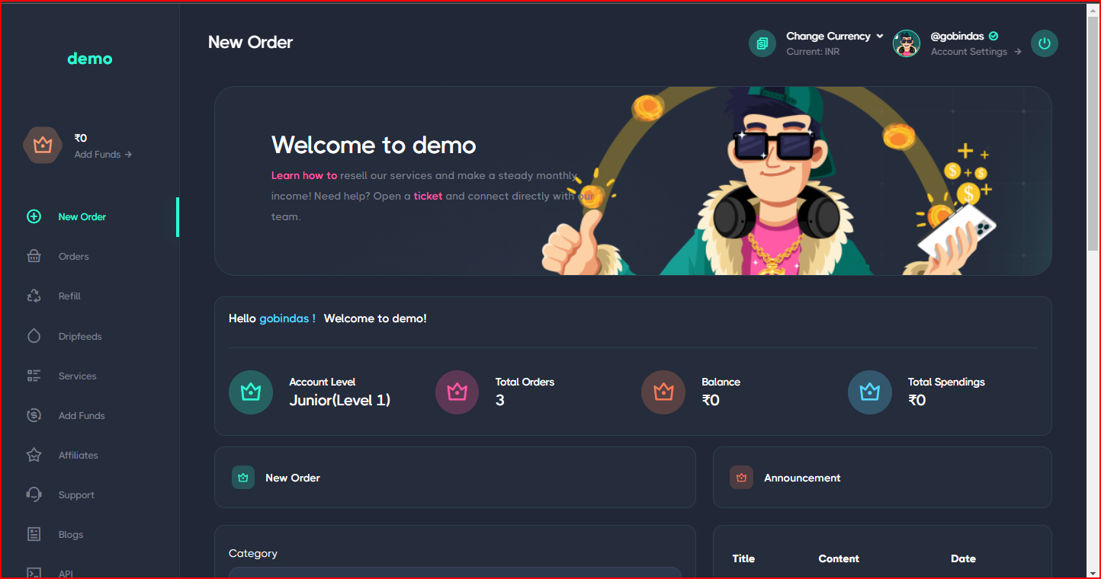Open the pink "ticket" link
The width and height of the screenshot is (1101, 579).
click(428, 196)
